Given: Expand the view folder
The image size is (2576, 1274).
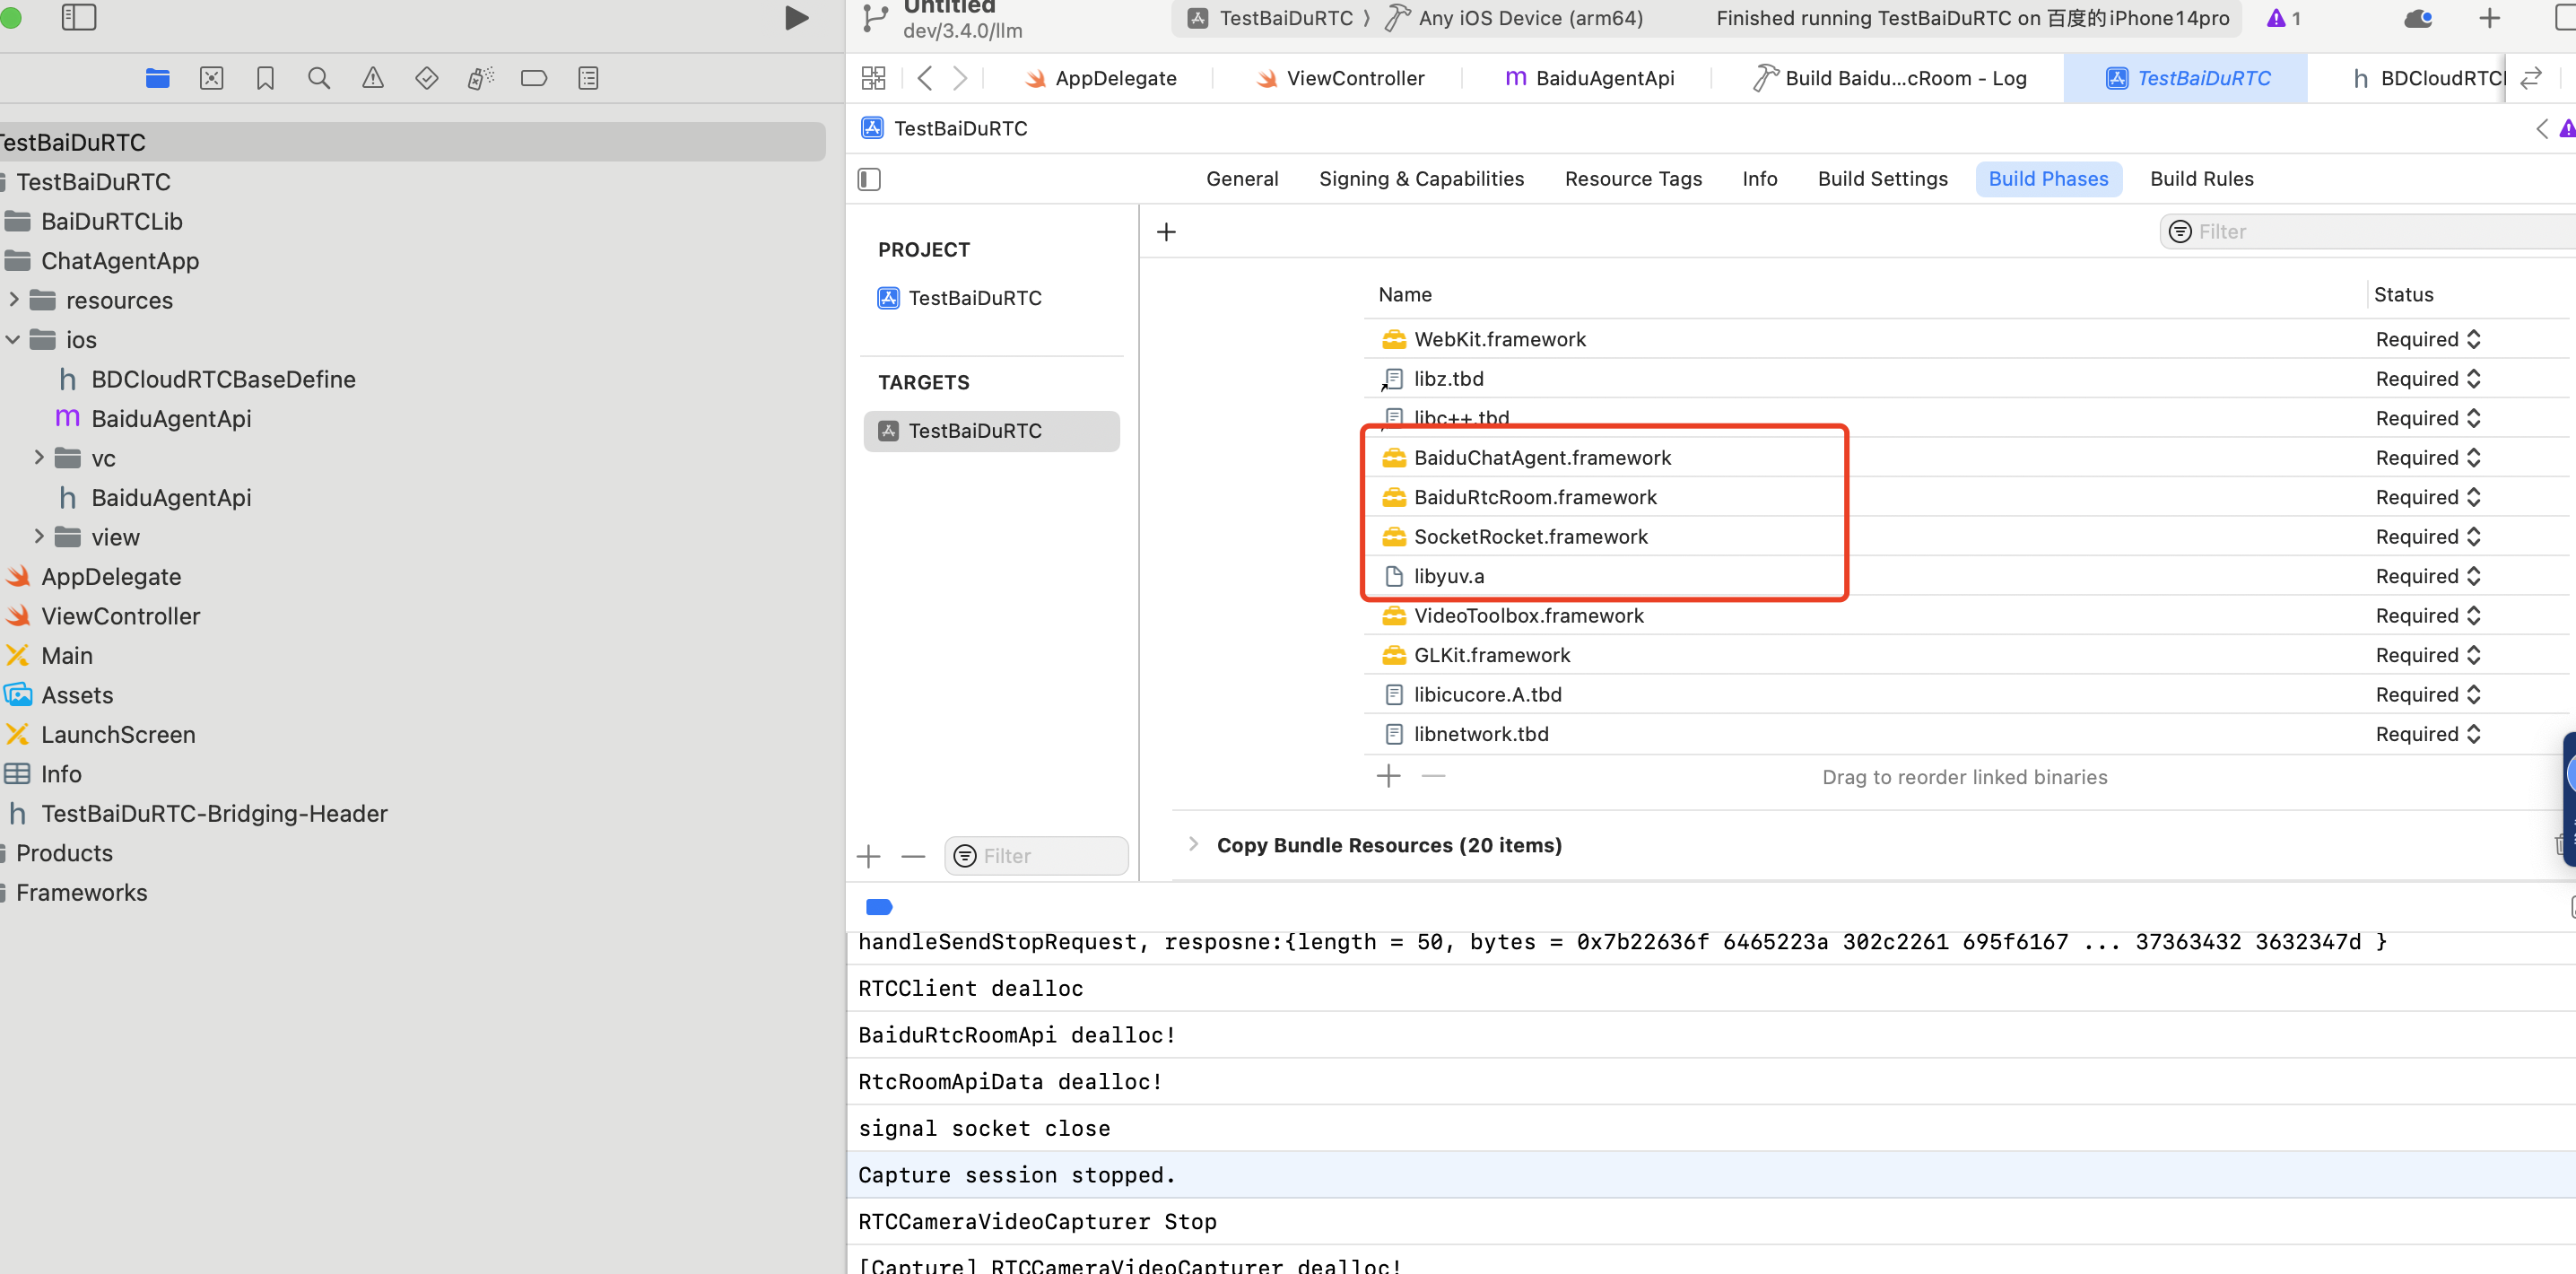Looking at the screenshot, I should click(x=39, y=536).
